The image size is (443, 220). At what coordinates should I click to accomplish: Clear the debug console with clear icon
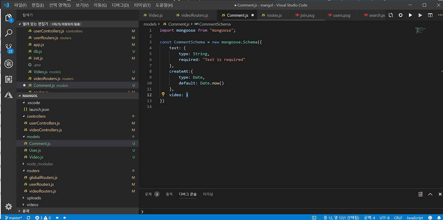[x=420, y=194]
